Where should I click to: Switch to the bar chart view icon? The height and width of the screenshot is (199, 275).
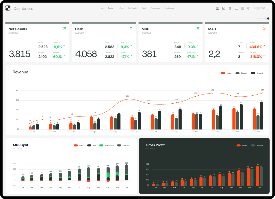[x=224, y=8]
